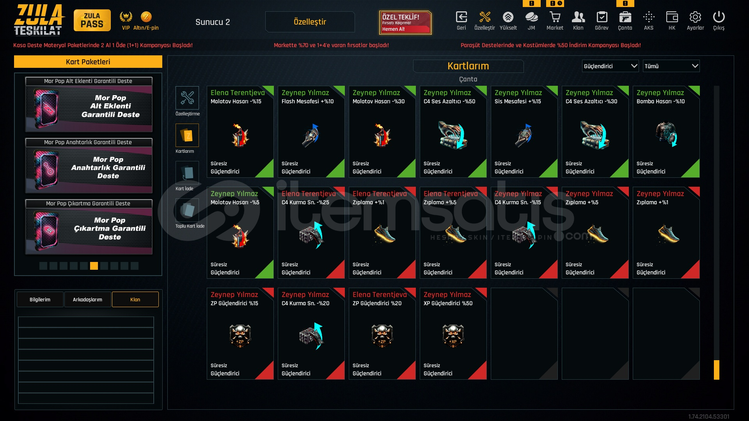Open Toplu Kart İade sidebar icon
Screen dimensions: 749x421
[187, 210]
